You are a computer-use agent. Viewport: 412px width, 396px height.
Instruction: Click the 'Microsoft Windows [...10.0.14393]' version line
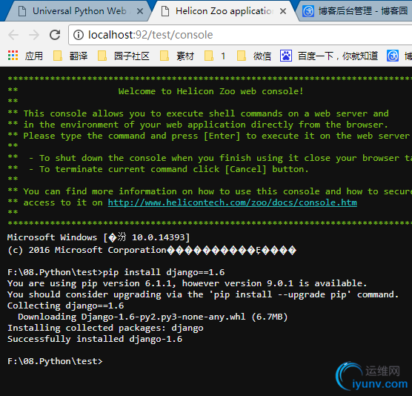tap(99, 237)
